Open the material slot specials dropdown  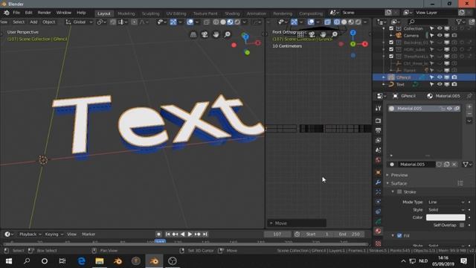(469, 121)
